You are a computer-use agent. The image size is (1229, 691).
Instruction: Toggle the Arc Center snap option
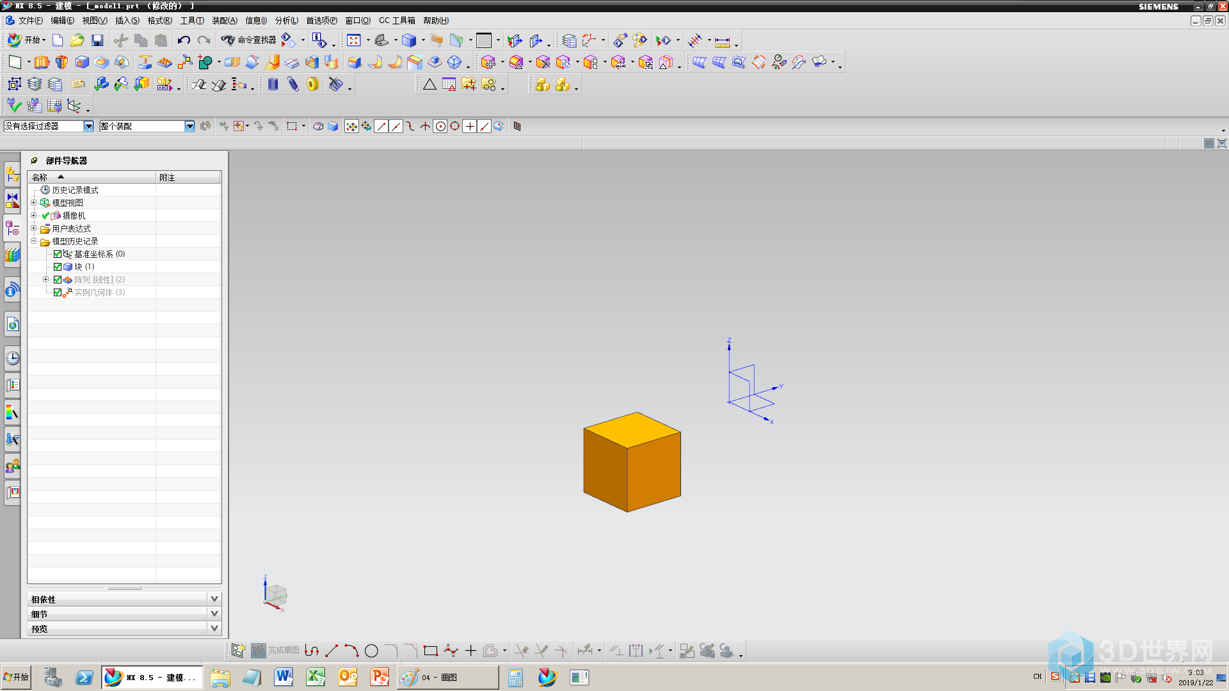coord(440,126)
